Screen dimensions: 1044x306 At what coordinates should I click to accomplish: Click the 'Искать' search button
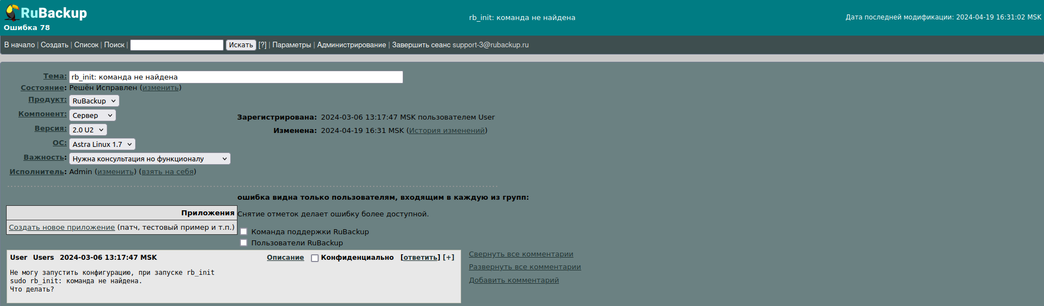pos(241,45)
